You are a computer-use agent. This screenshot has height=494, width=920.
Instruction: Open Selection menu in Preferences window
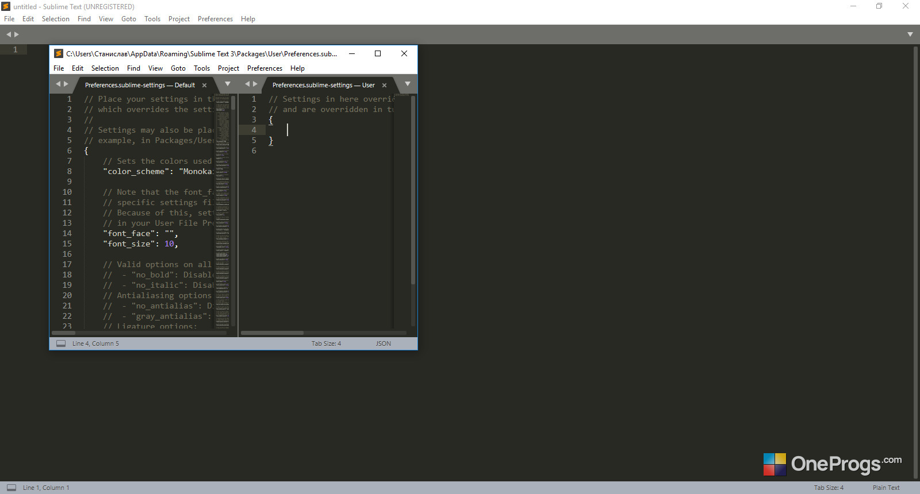tap(105, 68)
